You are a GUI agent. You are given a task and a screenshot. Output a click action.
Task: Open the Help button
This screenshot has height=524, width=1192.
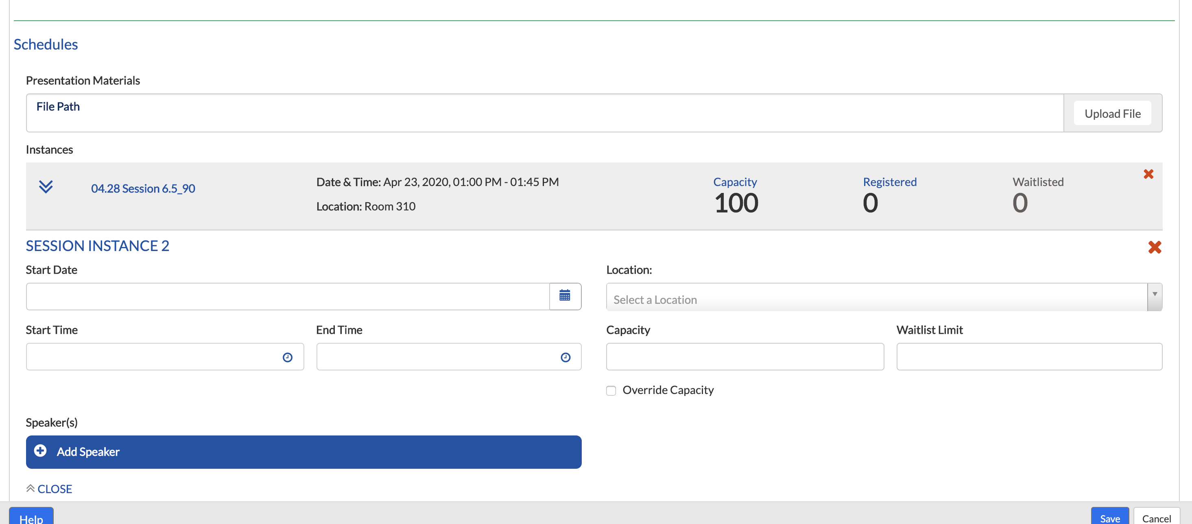(31, 517)
